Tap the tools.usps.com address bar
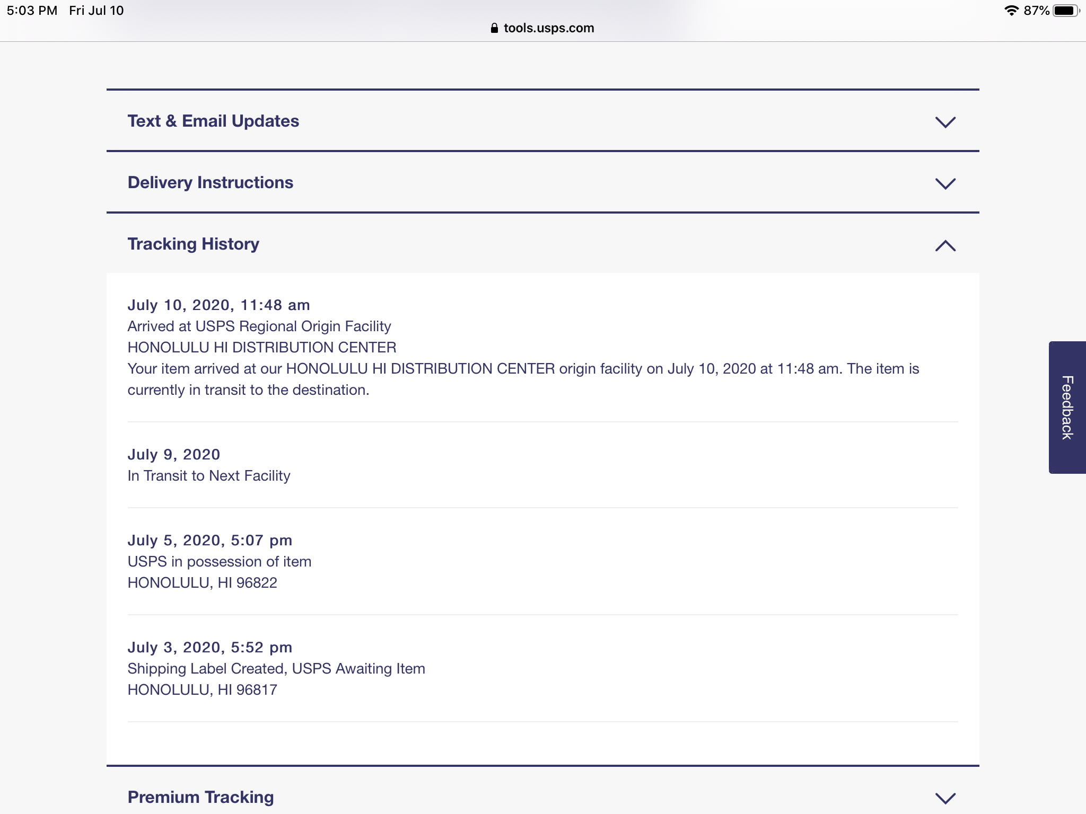The image size is (1086, 814). tap(543, 28)
